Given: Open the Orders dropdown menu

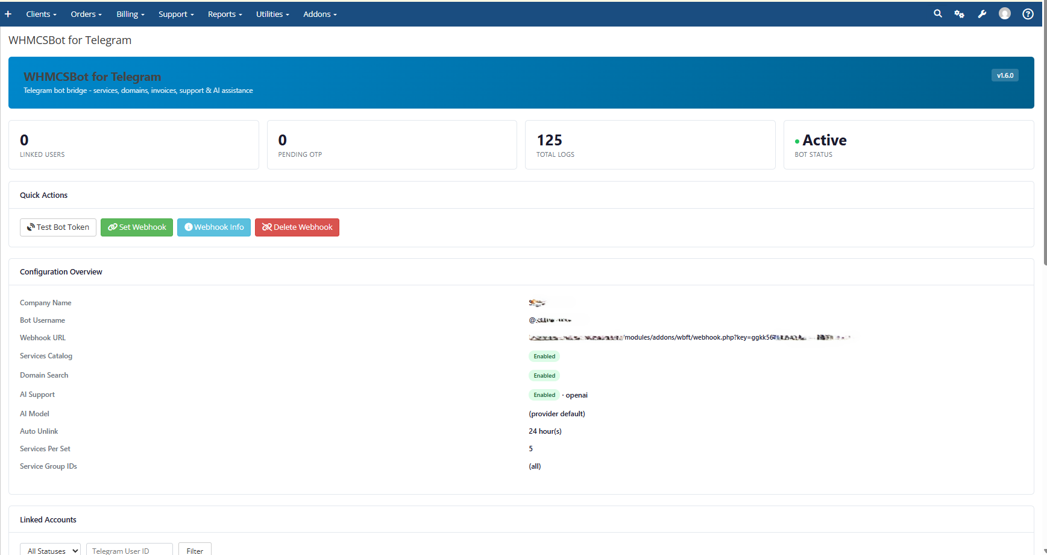Looking at the screenshot, I should click(x=86, y=14).
